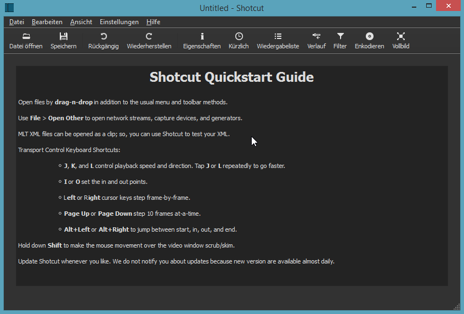Click the resize grip in the window corner
This screenshot has height=314, width=464.
pos(456,306)
